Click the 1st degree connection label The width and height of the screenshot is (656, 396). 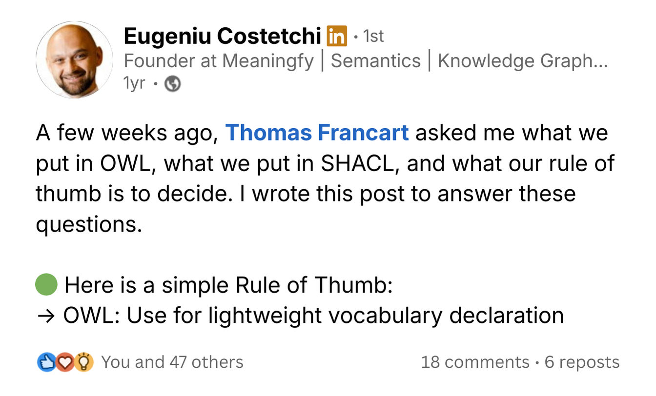click(x=374, y=36)
